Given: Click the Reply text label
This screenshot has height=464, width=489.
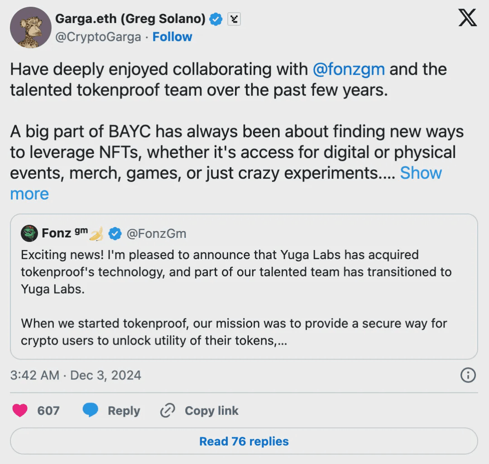Looking at the screenshot, I should pyautogui.click(x=124, y=411).
